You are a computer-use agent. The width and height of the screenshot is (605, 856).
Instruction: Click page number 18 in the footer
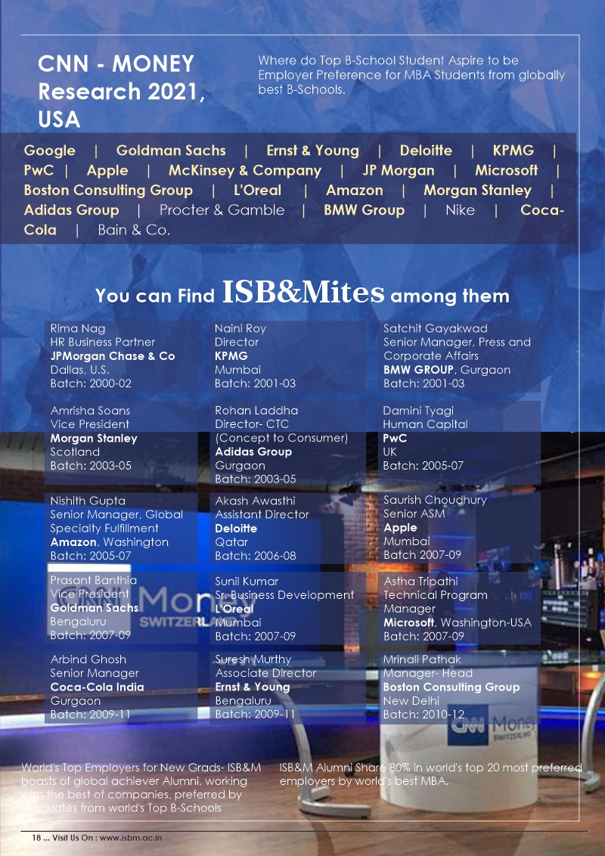pos(36,838)
